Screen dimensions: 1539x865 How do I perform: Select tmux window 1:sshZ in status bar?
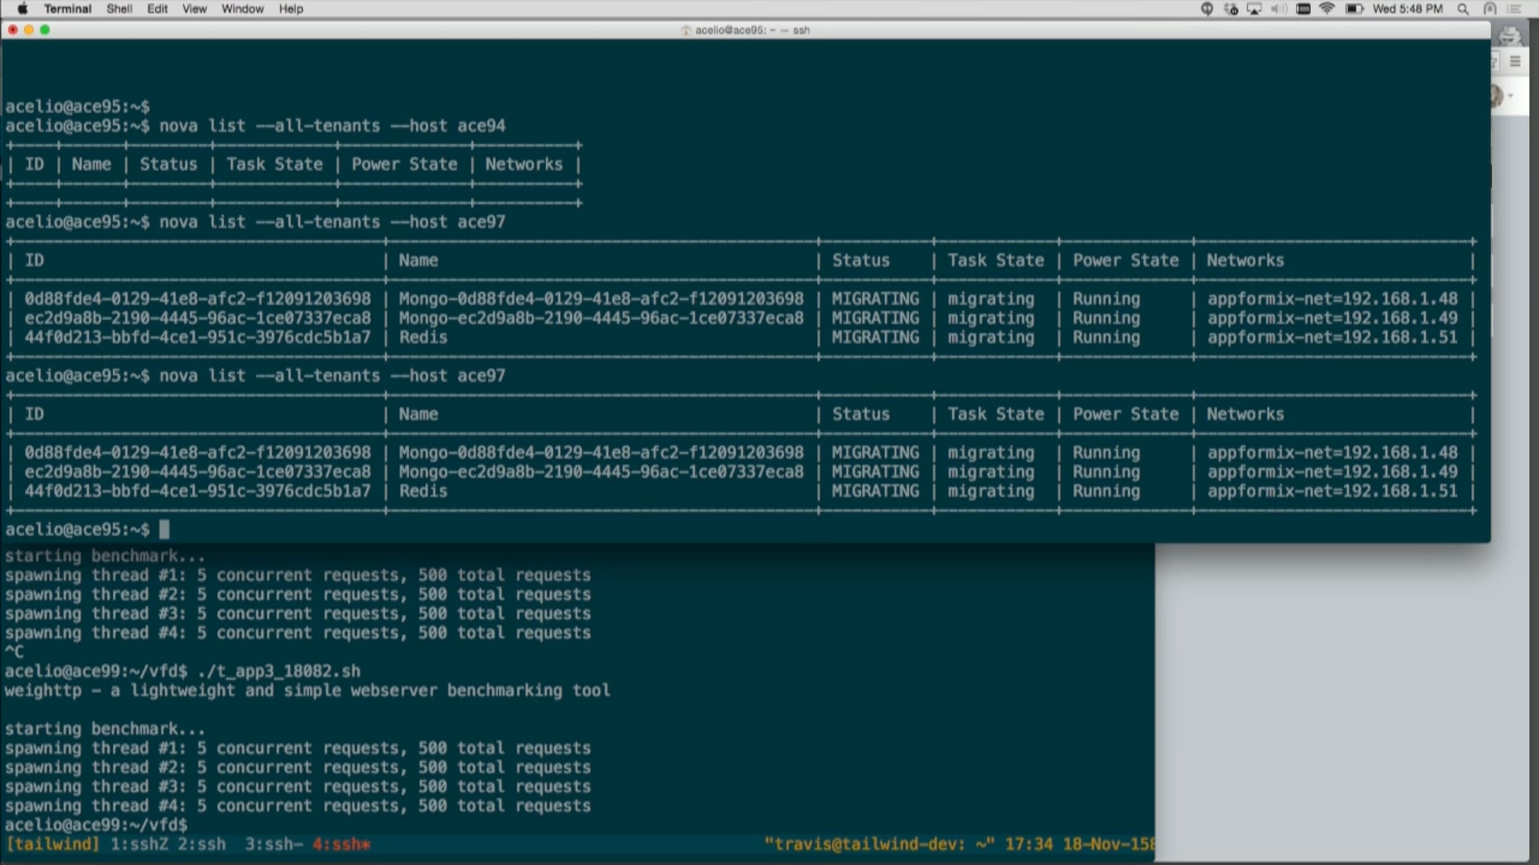139,844
